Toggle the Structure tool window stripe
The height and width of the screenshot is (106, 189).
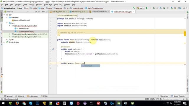(x=1, y=29)
